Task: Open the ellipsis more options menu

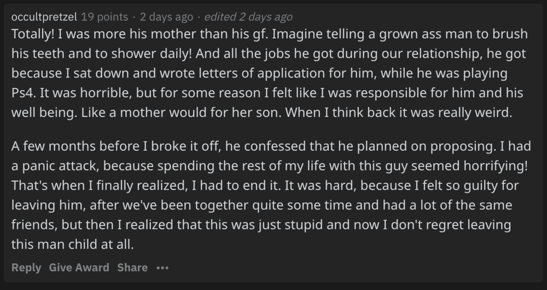Action: point(162,268)
